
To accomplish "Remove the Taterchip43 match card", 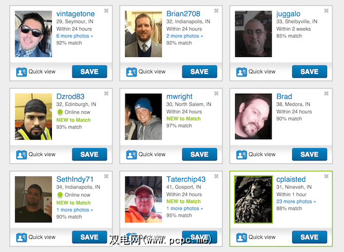I will click(216, 176).
